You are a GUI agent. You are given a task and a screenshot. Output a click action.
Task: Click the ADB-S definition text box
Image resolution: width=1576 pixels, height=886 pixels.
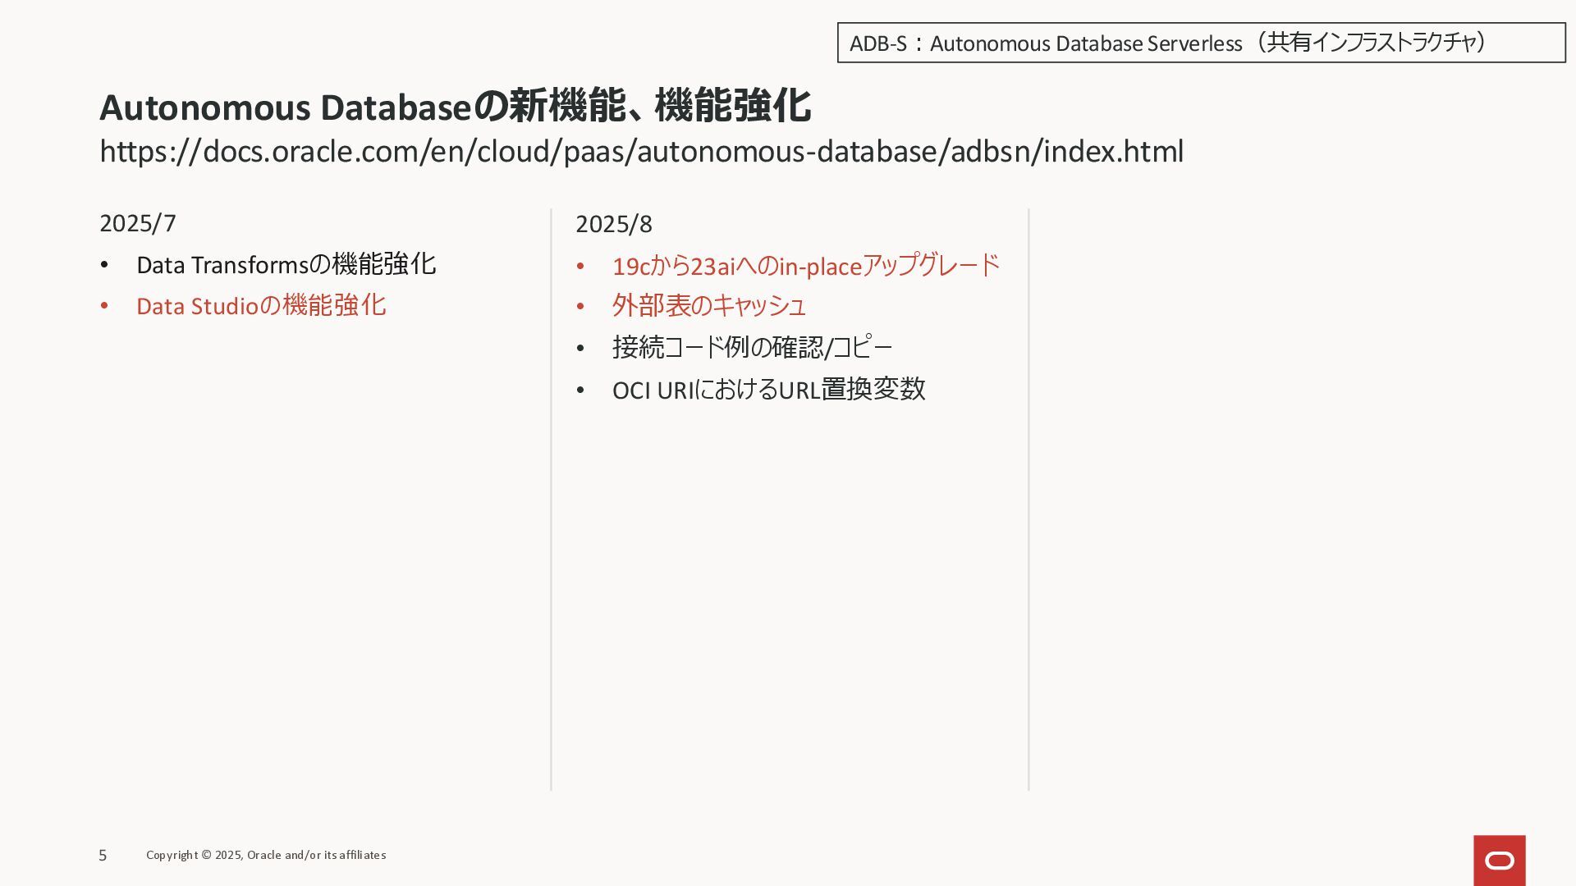(1201, 43)
